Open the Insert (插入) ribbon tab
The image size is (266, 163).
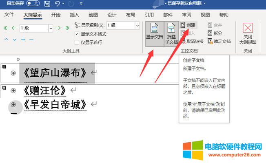[75, 15]
